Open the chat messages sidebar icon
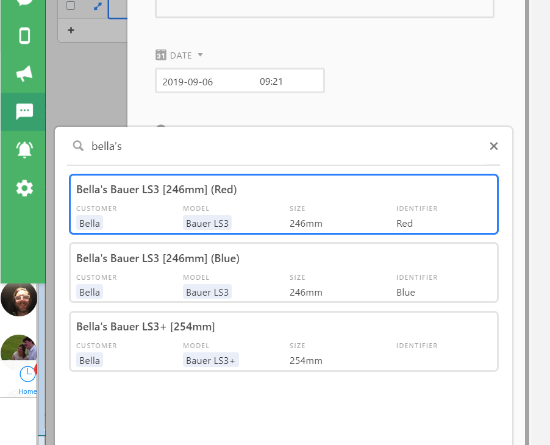 (24, 112)
